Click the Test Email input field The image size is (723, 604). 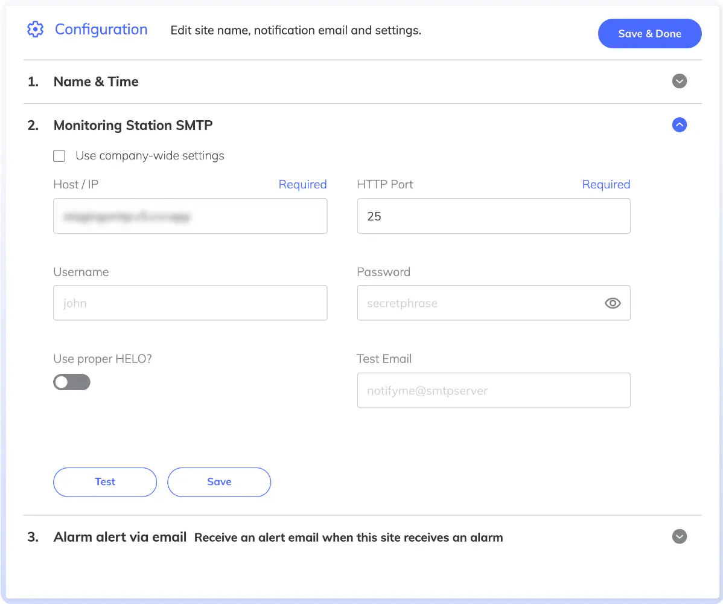(x=494, y=390)
